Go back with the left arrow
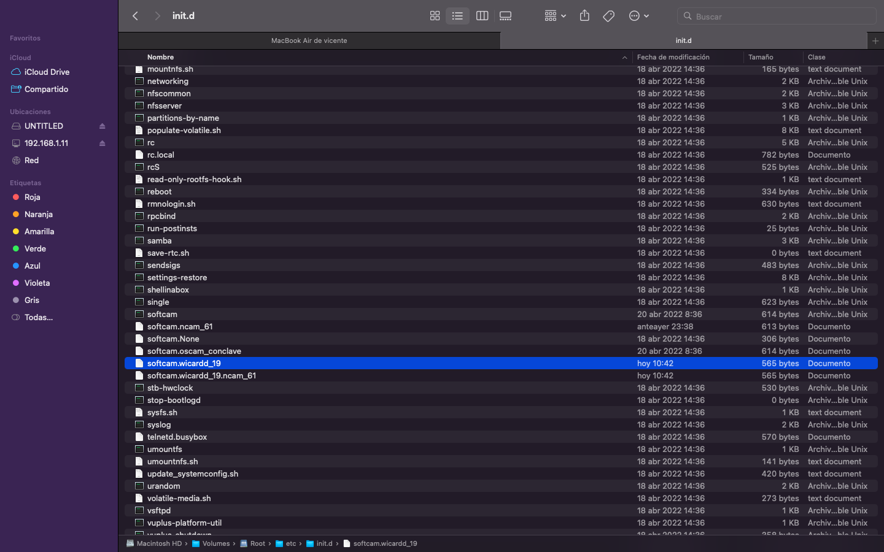884x552 pixels. tap(136, 16)
